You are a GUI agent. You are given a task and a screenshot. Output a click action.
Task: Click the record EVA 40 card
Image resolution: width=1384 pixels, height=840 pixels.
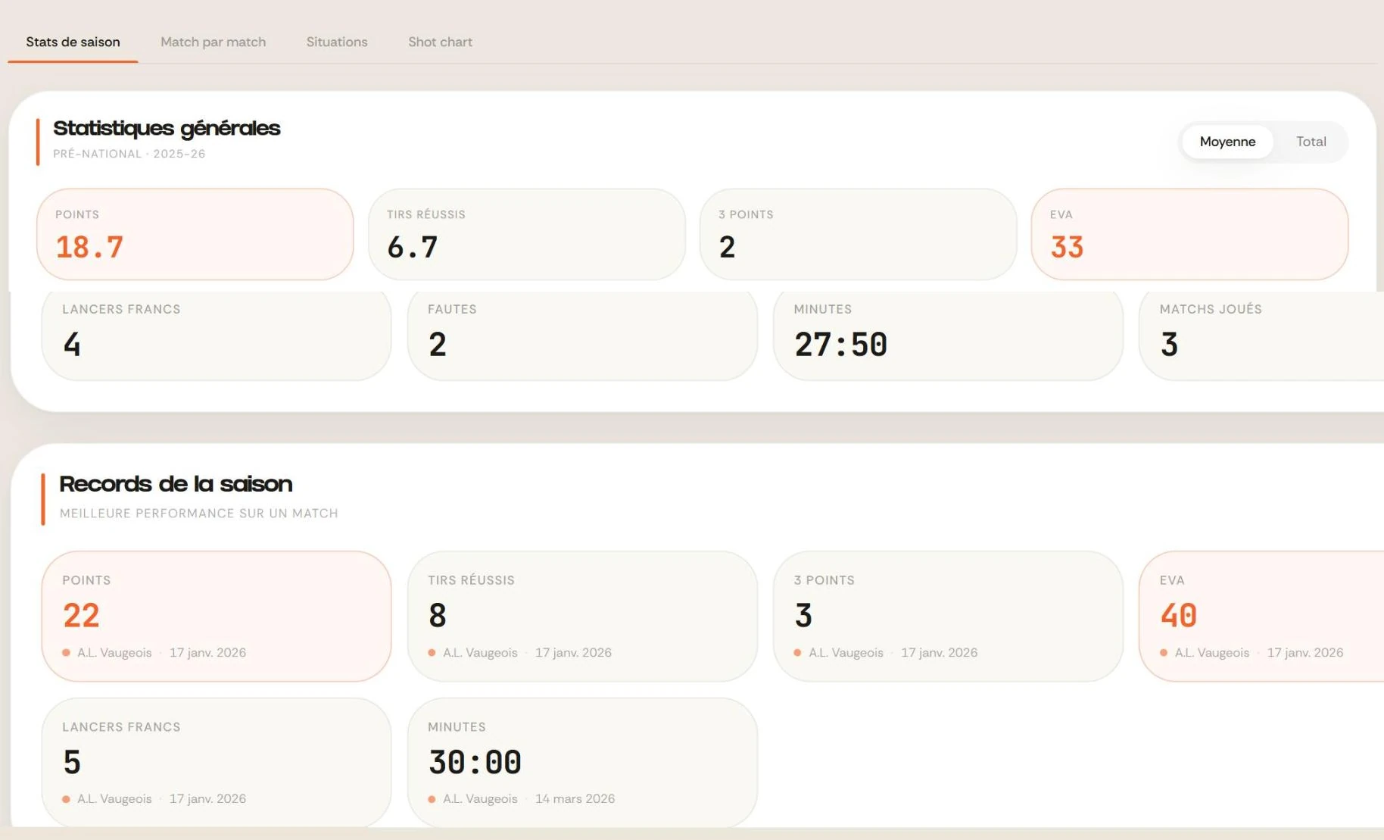1261,616
